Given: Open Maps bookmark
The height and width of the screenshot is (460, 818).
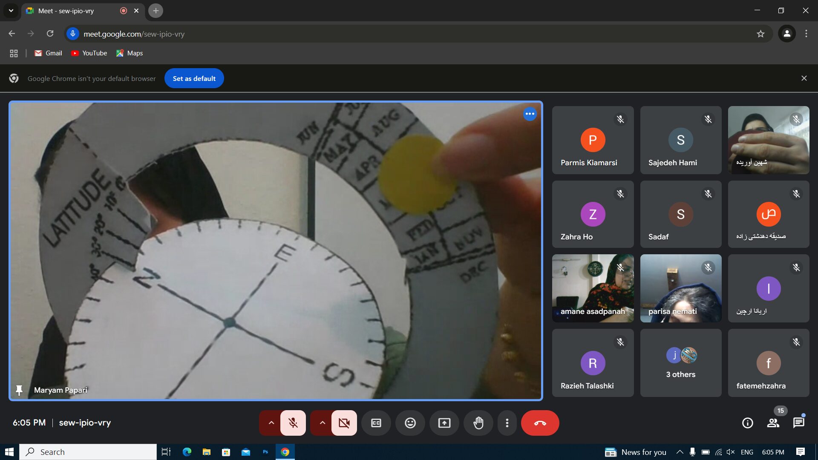Looking at the screenshot, I should coord(130,53).
